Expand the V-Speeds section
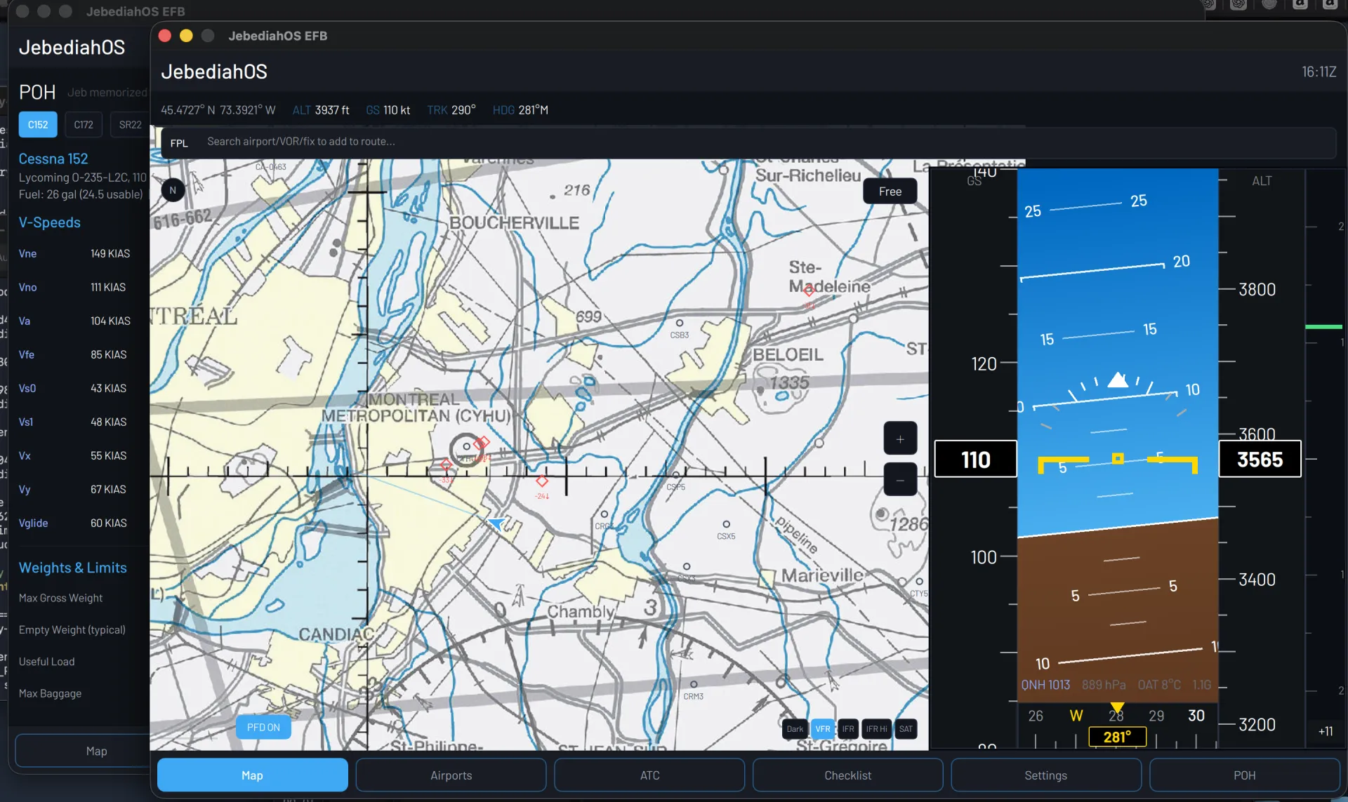The height and width of the screenshot is (802, 1348). click(x=49, y=222)
